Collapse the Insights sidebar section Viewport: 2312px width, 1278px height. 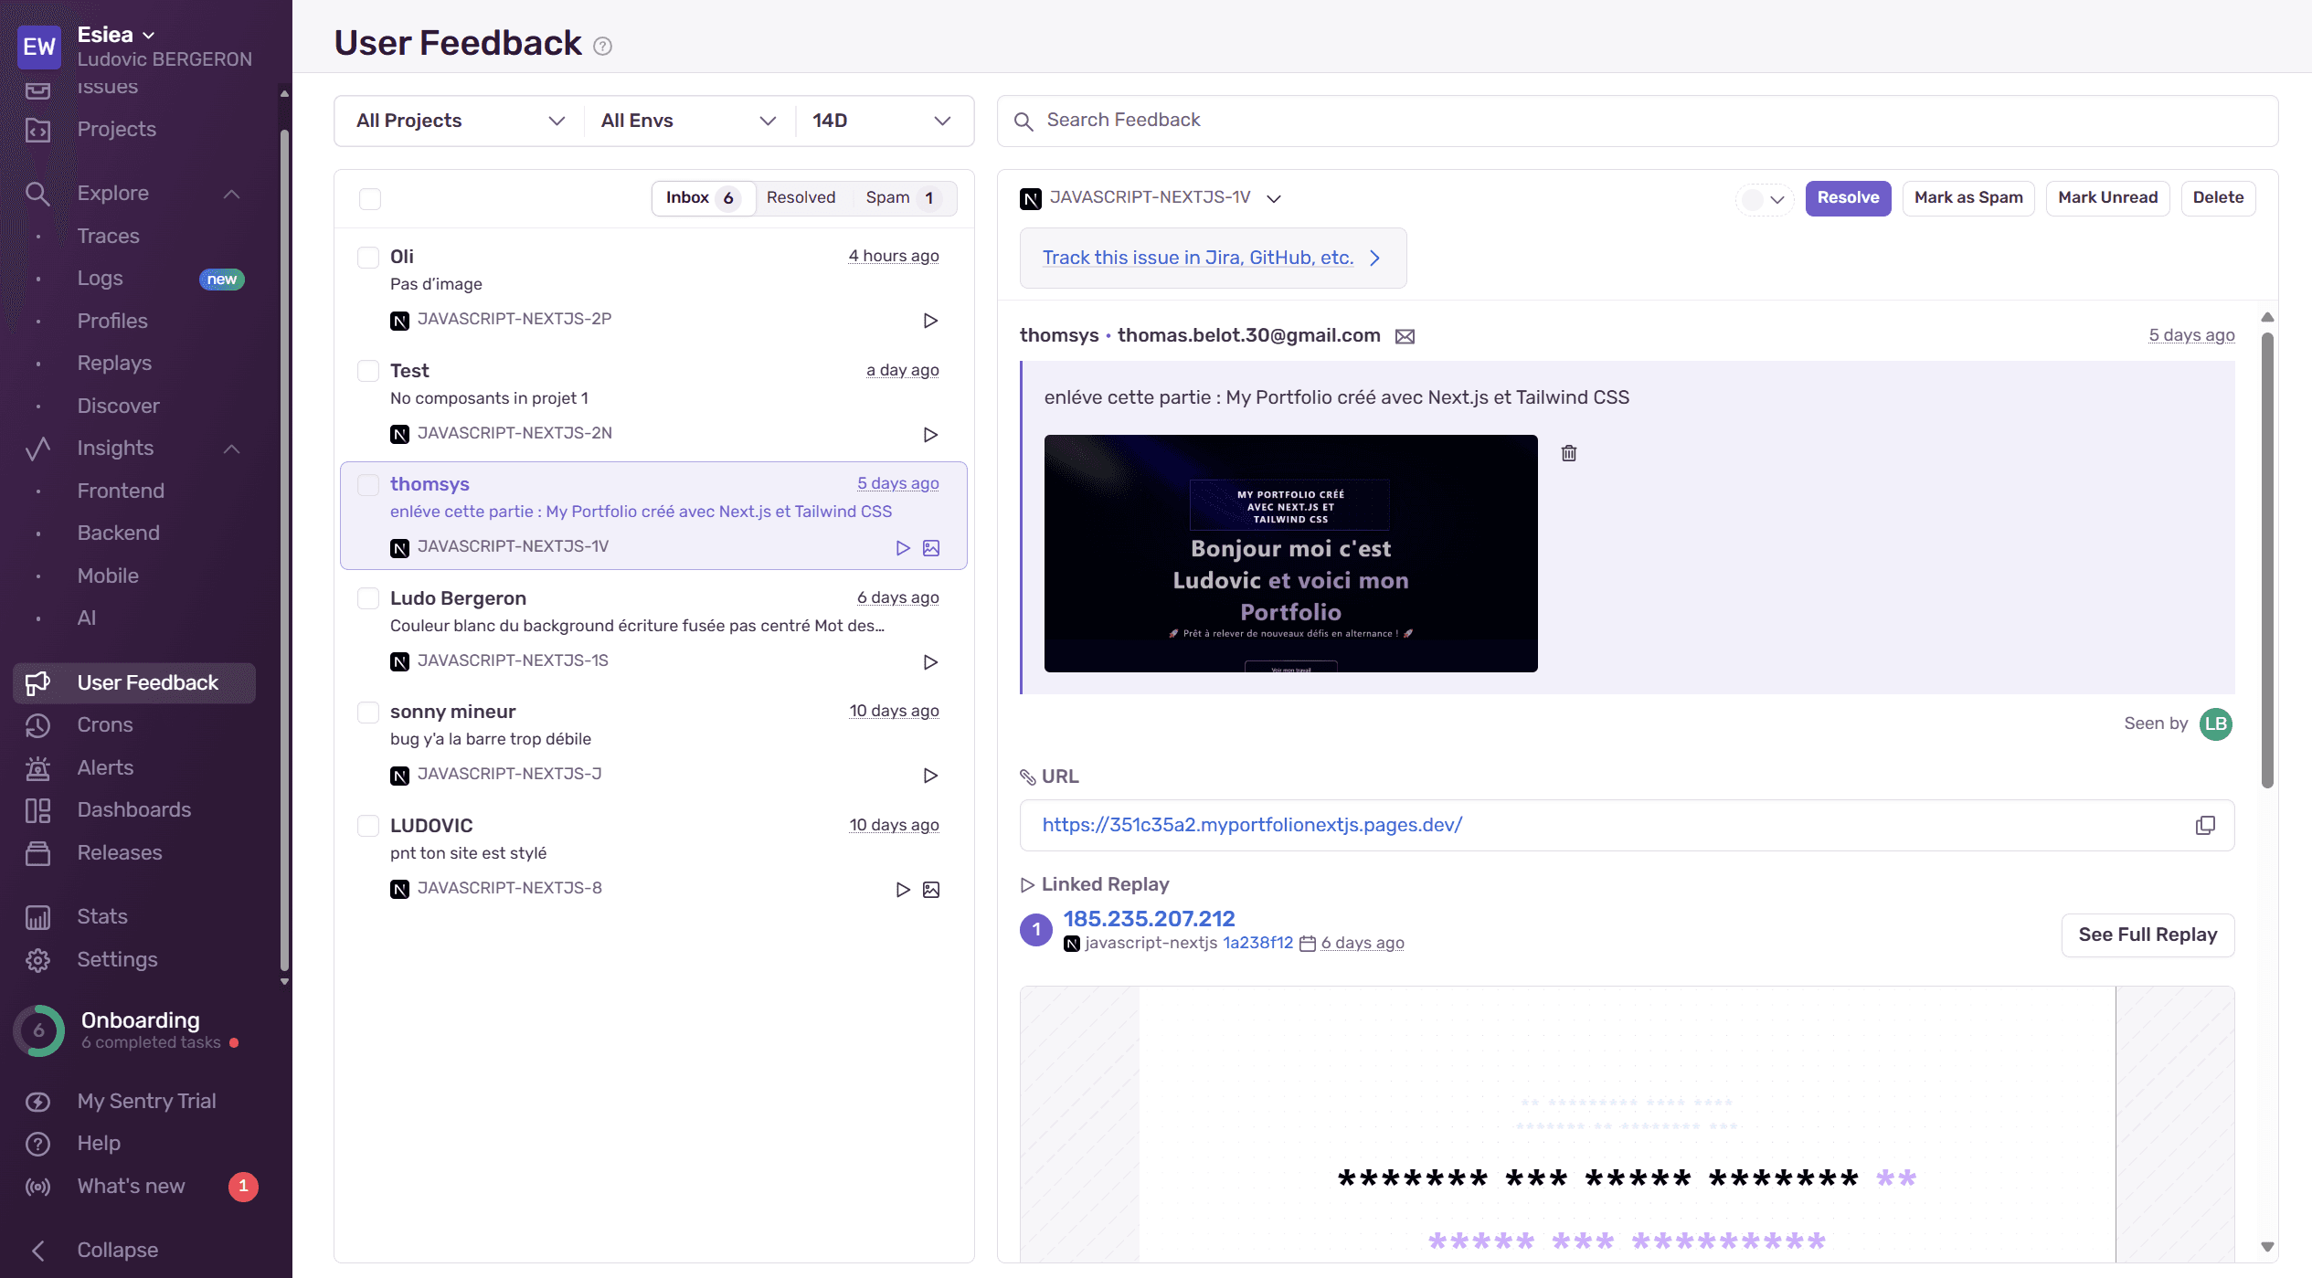click(231, 449)
